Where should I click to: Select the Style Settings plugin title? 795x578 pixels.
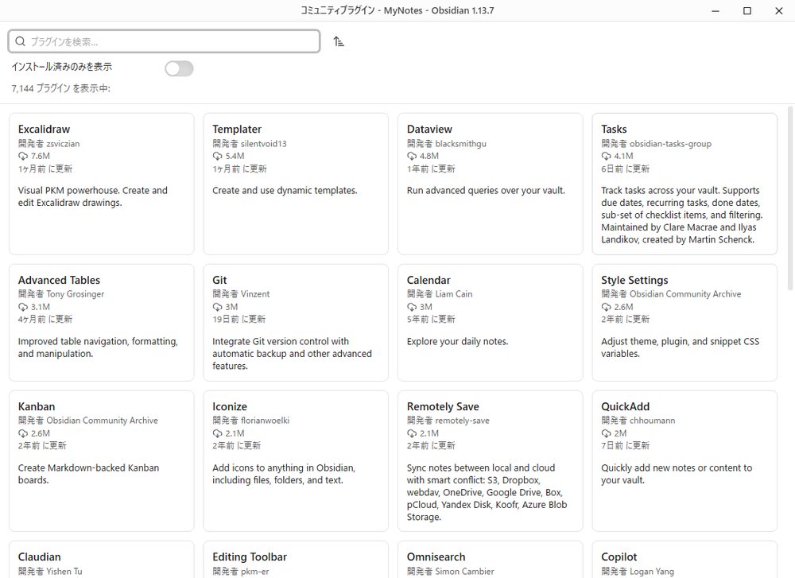(x=634, y=280)
